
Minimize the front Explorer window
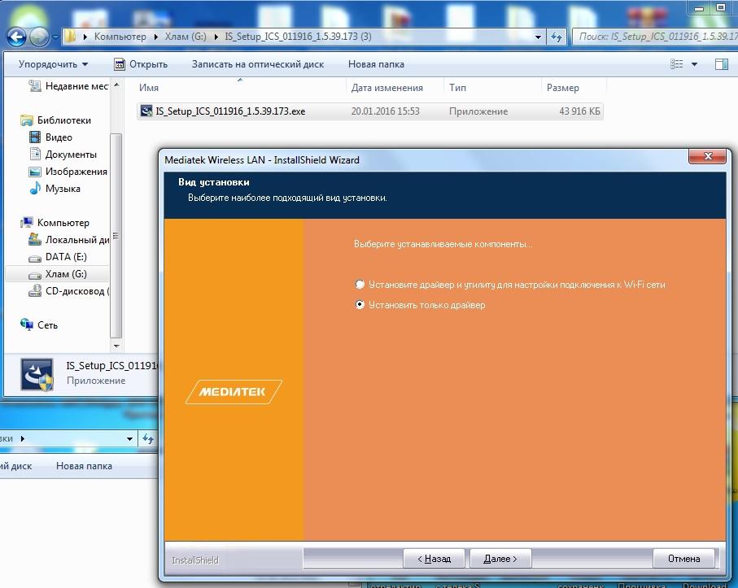[x=700, y=7]
